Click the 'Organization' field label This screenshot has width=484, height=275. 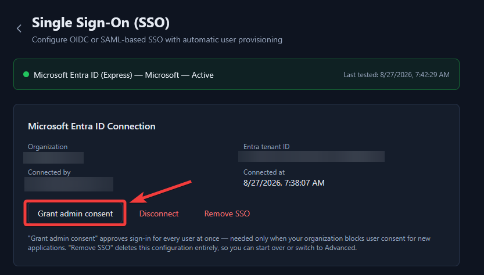point(48,147)
